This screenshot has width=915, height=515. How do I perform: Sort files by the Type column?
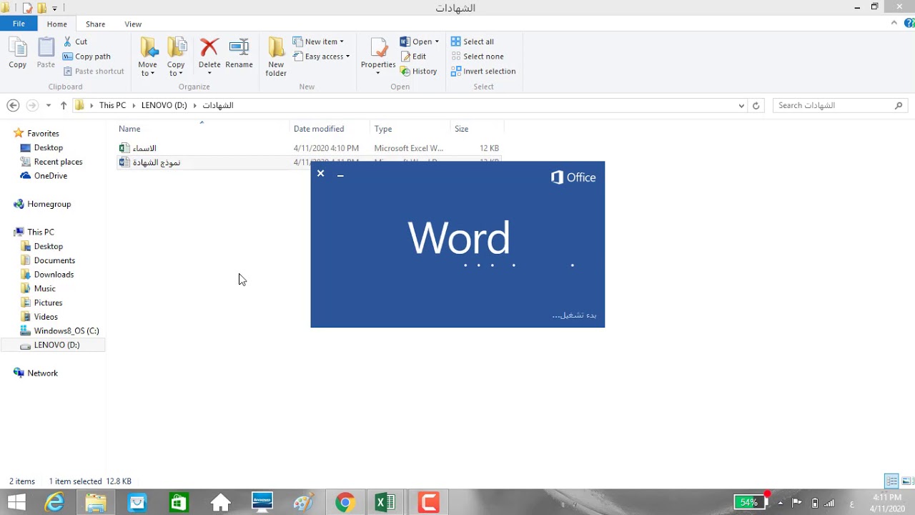pyautogui.click(x=410, y=129)
